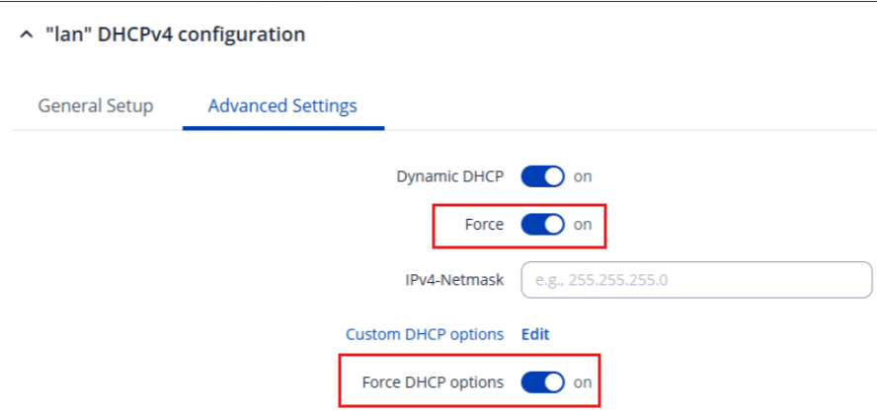Click the "on" status beside Force DHCP options
This screenshot has height=417, width=877.
(x=583, y=382)
